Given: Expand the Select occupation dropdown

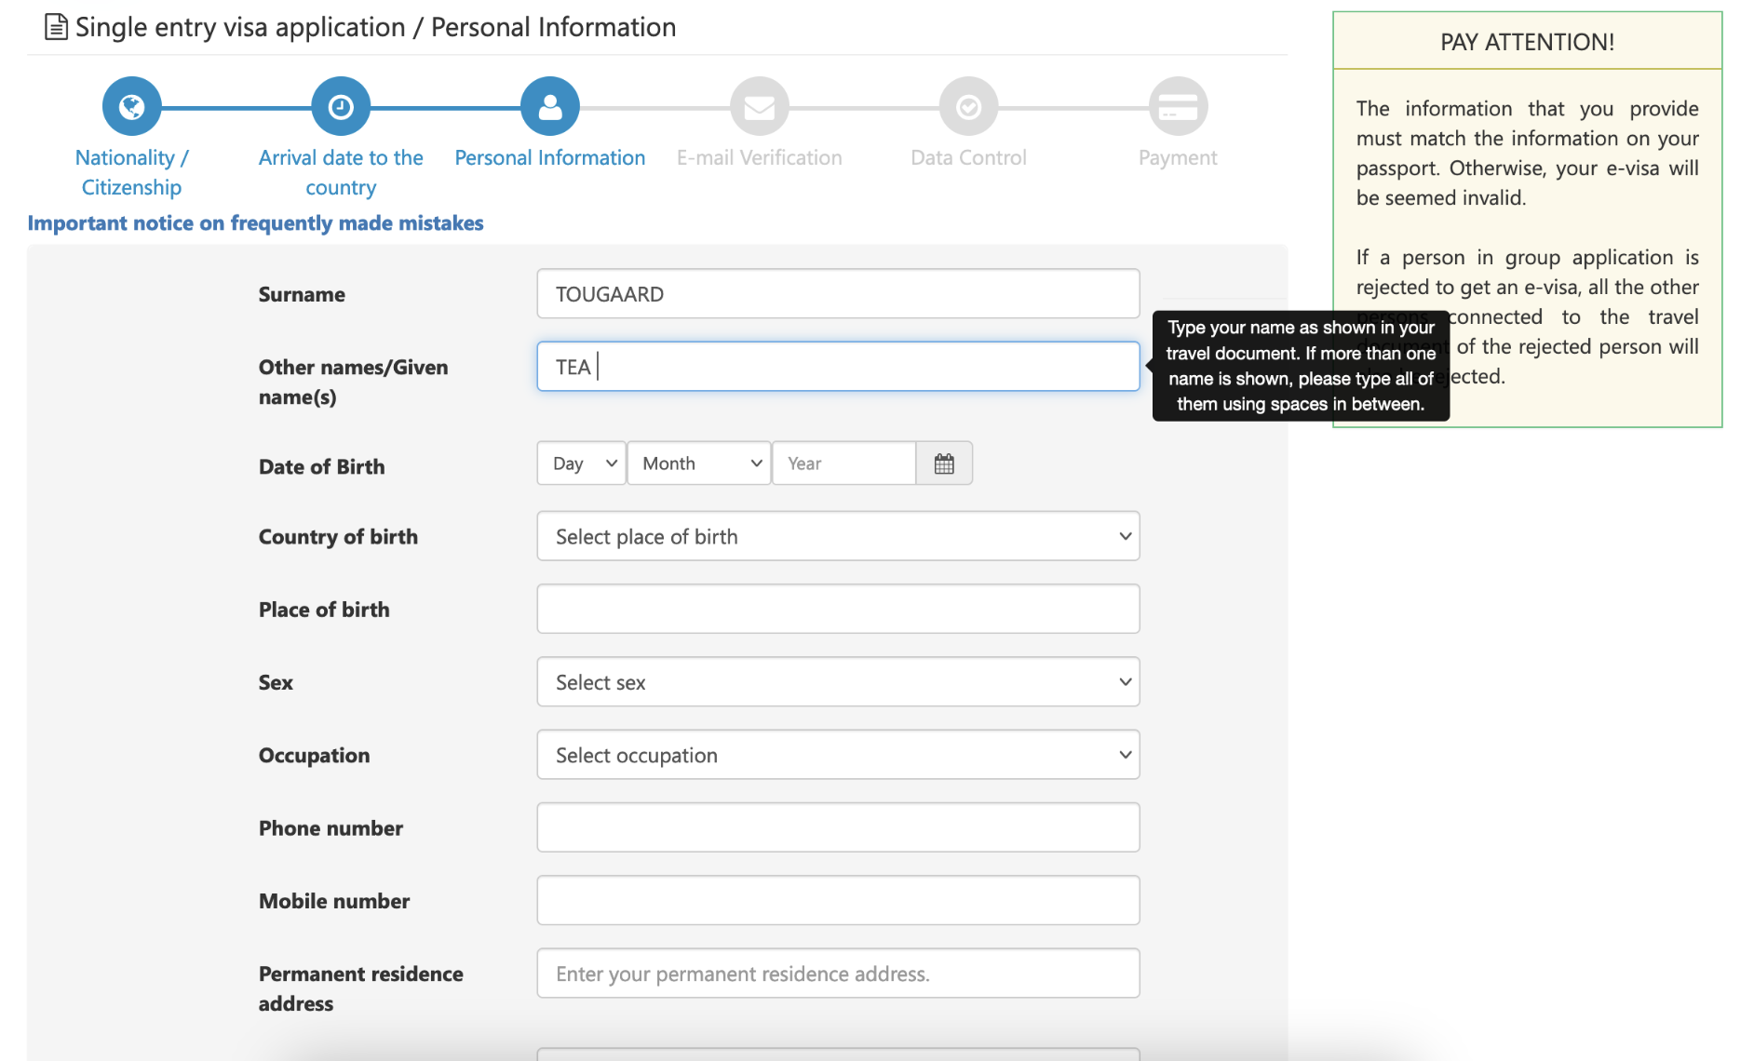Looking at the screenshot, I should click(x=838, y=755).
